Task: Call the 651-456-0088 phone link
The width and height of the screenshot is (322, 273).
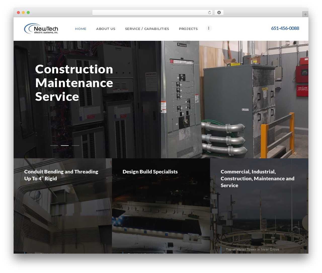Action: coord(285,28)
